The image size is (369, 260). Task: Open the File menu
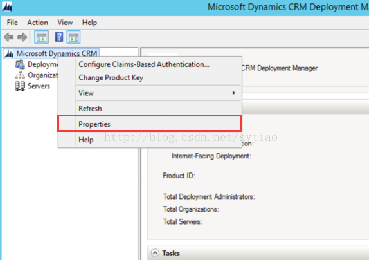click(x=12, y=23)
